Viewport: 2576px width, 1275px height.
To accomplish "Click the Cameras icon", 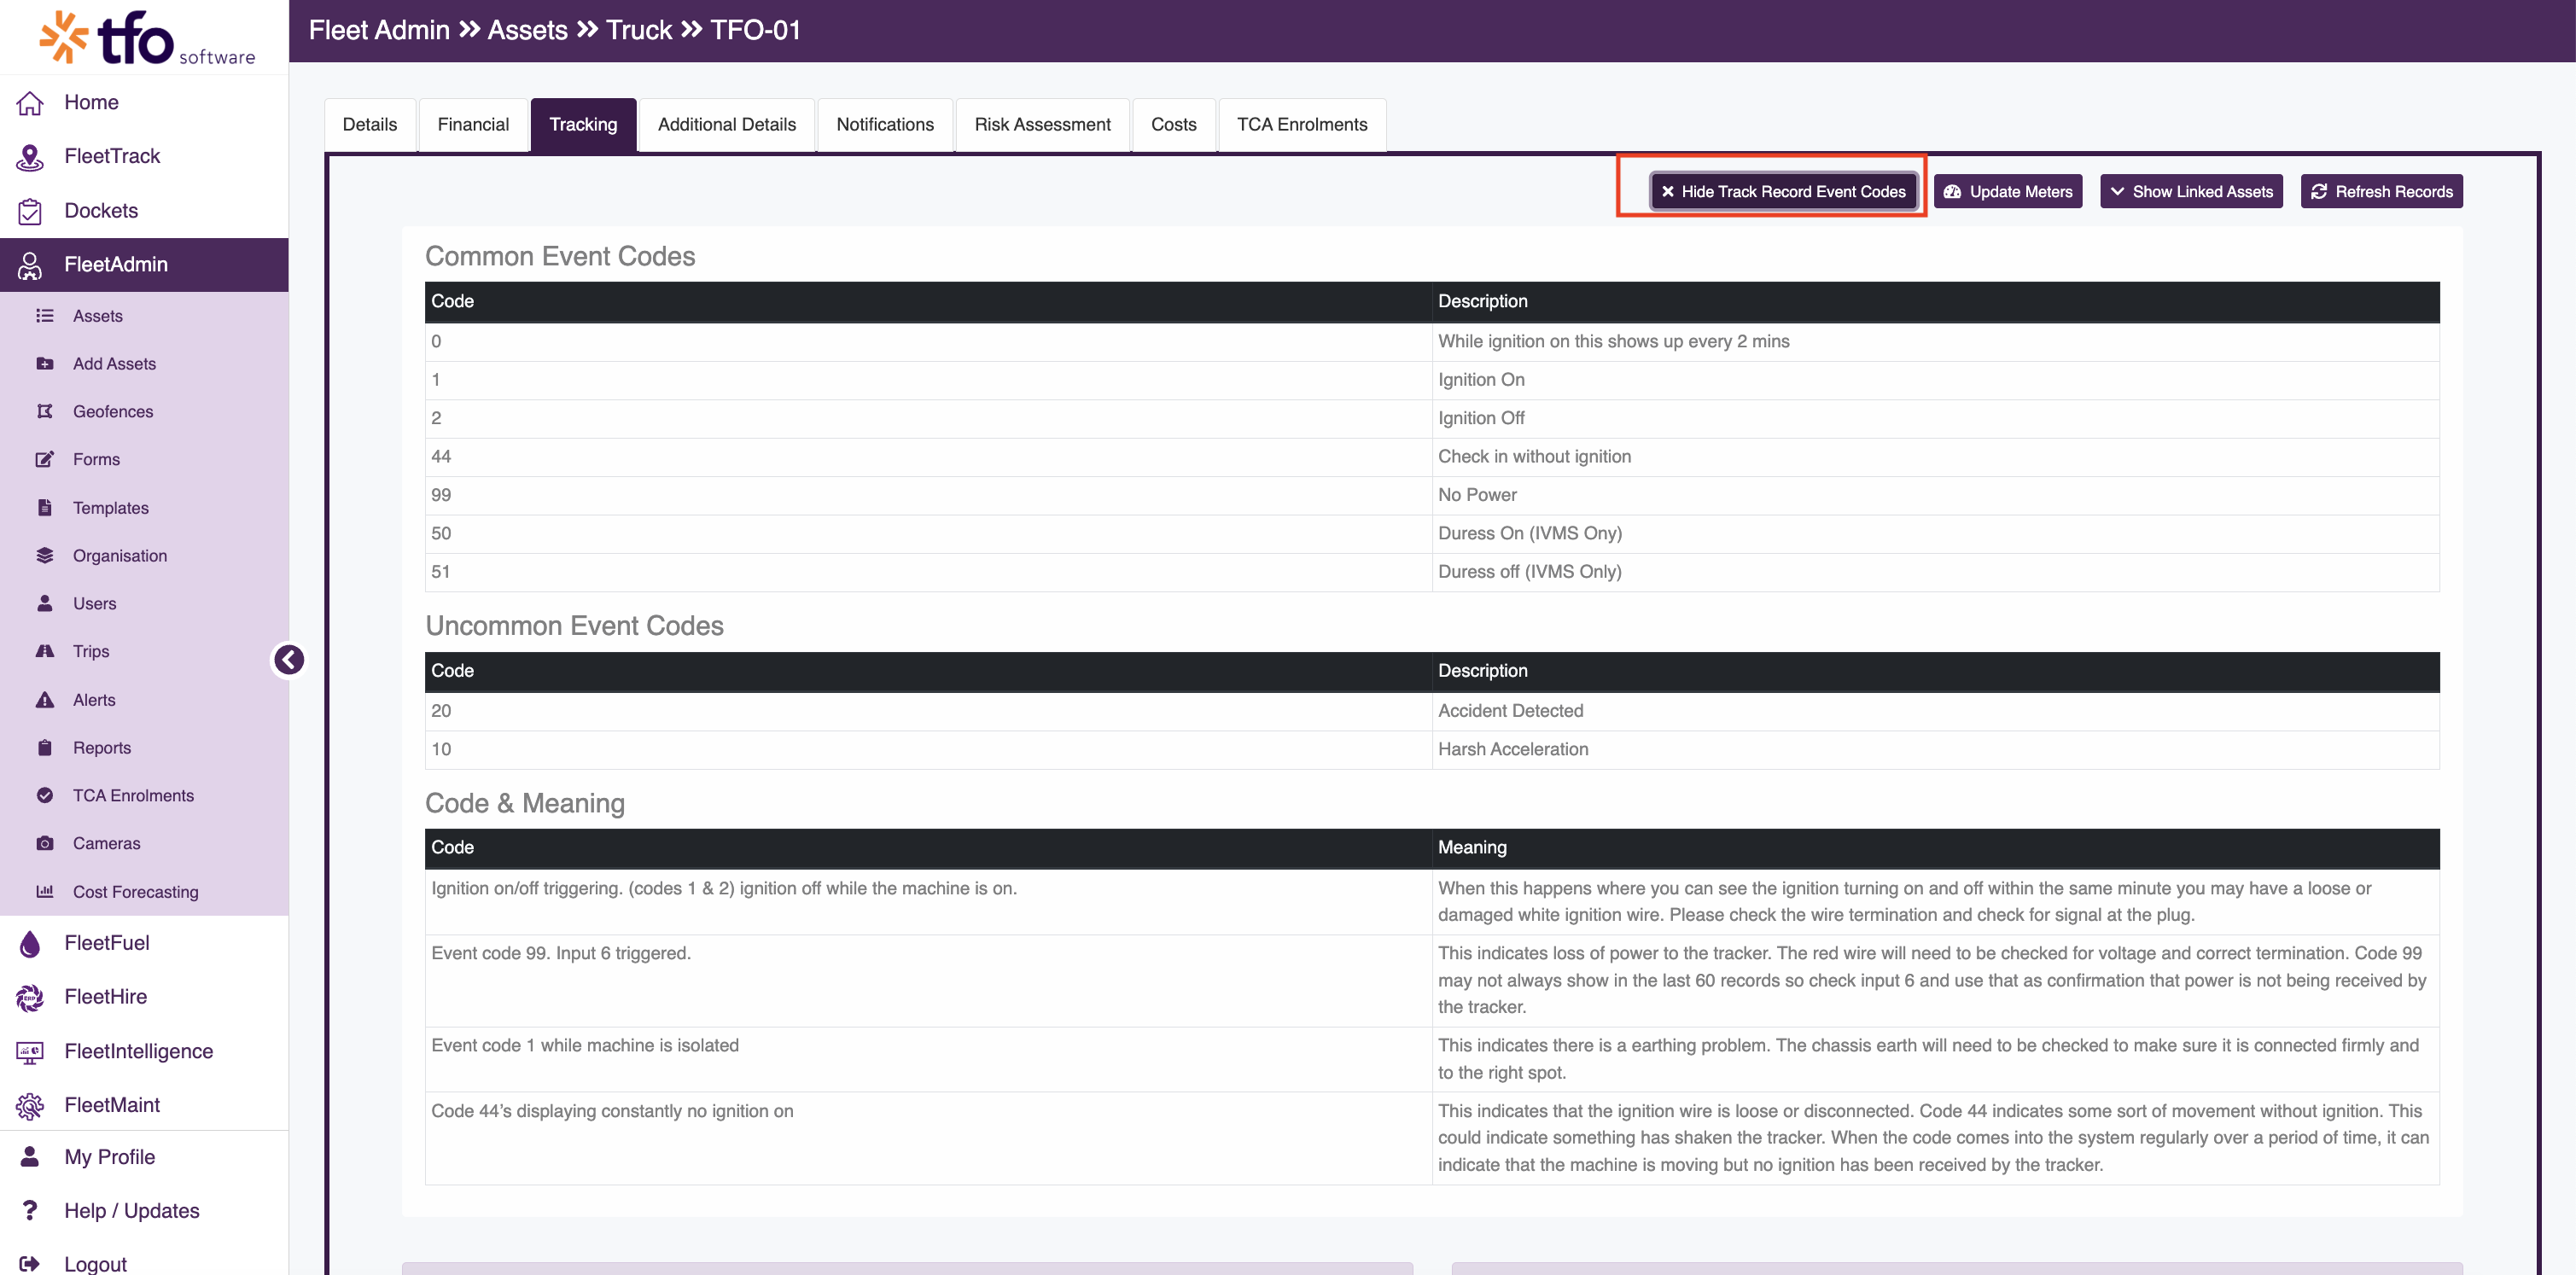I will 45,843.
